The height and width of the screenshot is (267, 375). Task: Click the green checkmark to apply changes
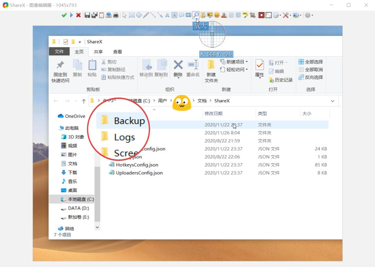tap(64, 15)
